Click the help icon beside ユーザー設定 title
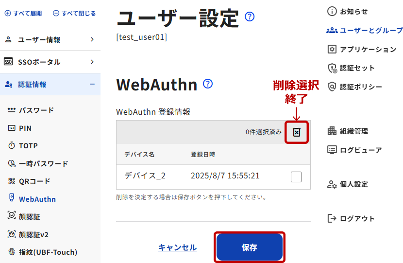This screenshot has width=403, height=263. click(x=250, y=17)
